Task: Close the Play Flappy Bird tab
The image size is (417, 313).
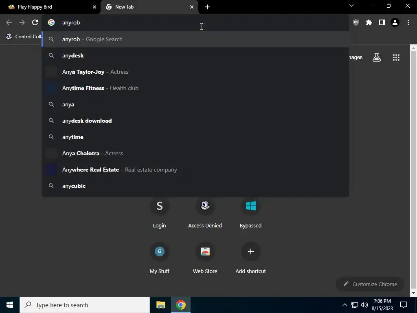Action: (94, 7)
